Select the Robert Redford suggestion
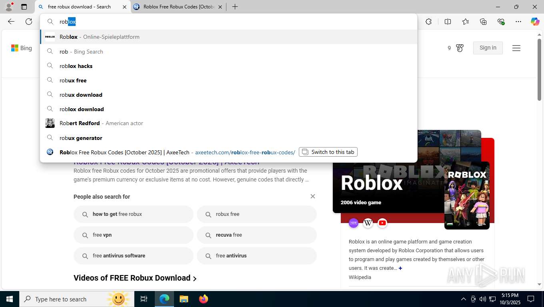 point(228,123)
